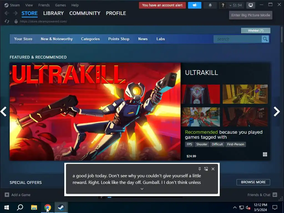284x213 pixels.
Task: Switch to Chrome on the taskbar
Action: [47, 207]
